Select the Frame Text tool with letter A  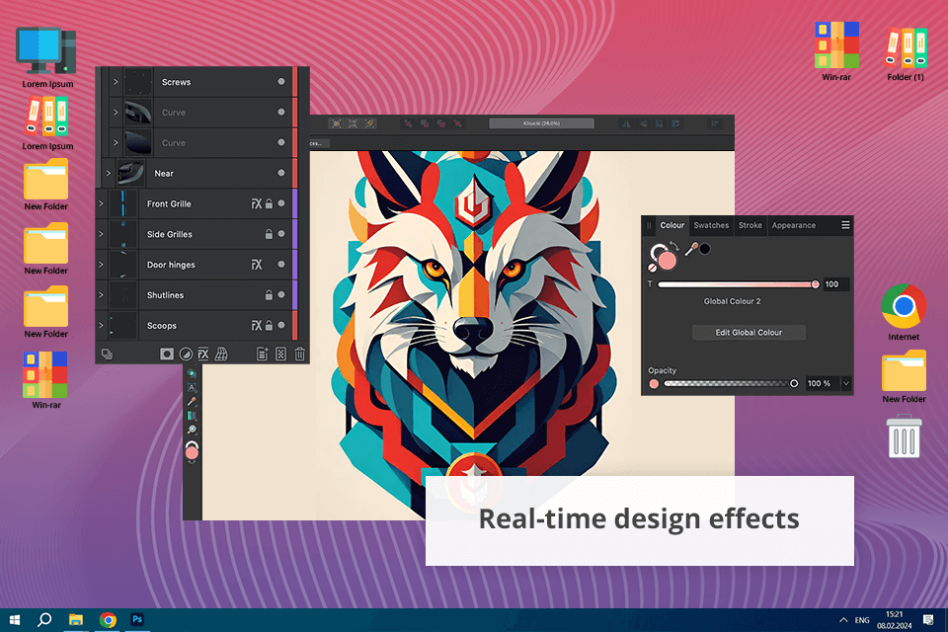[192, 388]
